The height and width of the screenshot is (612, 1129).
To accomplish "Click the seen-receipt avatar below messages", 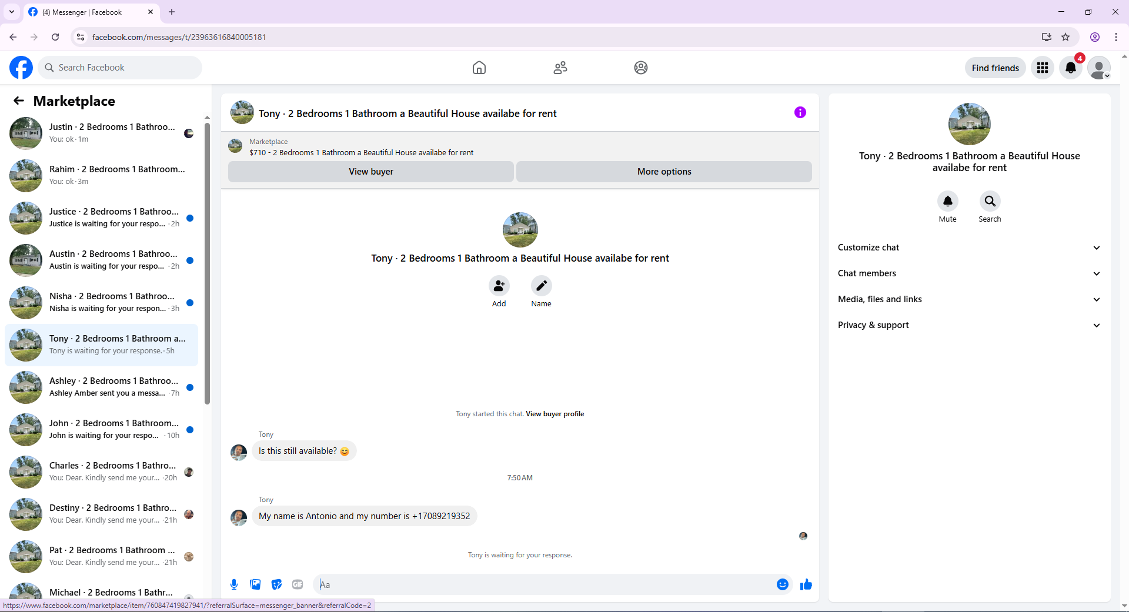I will 803,536.
